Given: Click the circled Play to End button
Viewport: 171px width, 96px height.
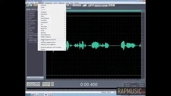Looking at the screenshot, I should [x=36, y=83].
